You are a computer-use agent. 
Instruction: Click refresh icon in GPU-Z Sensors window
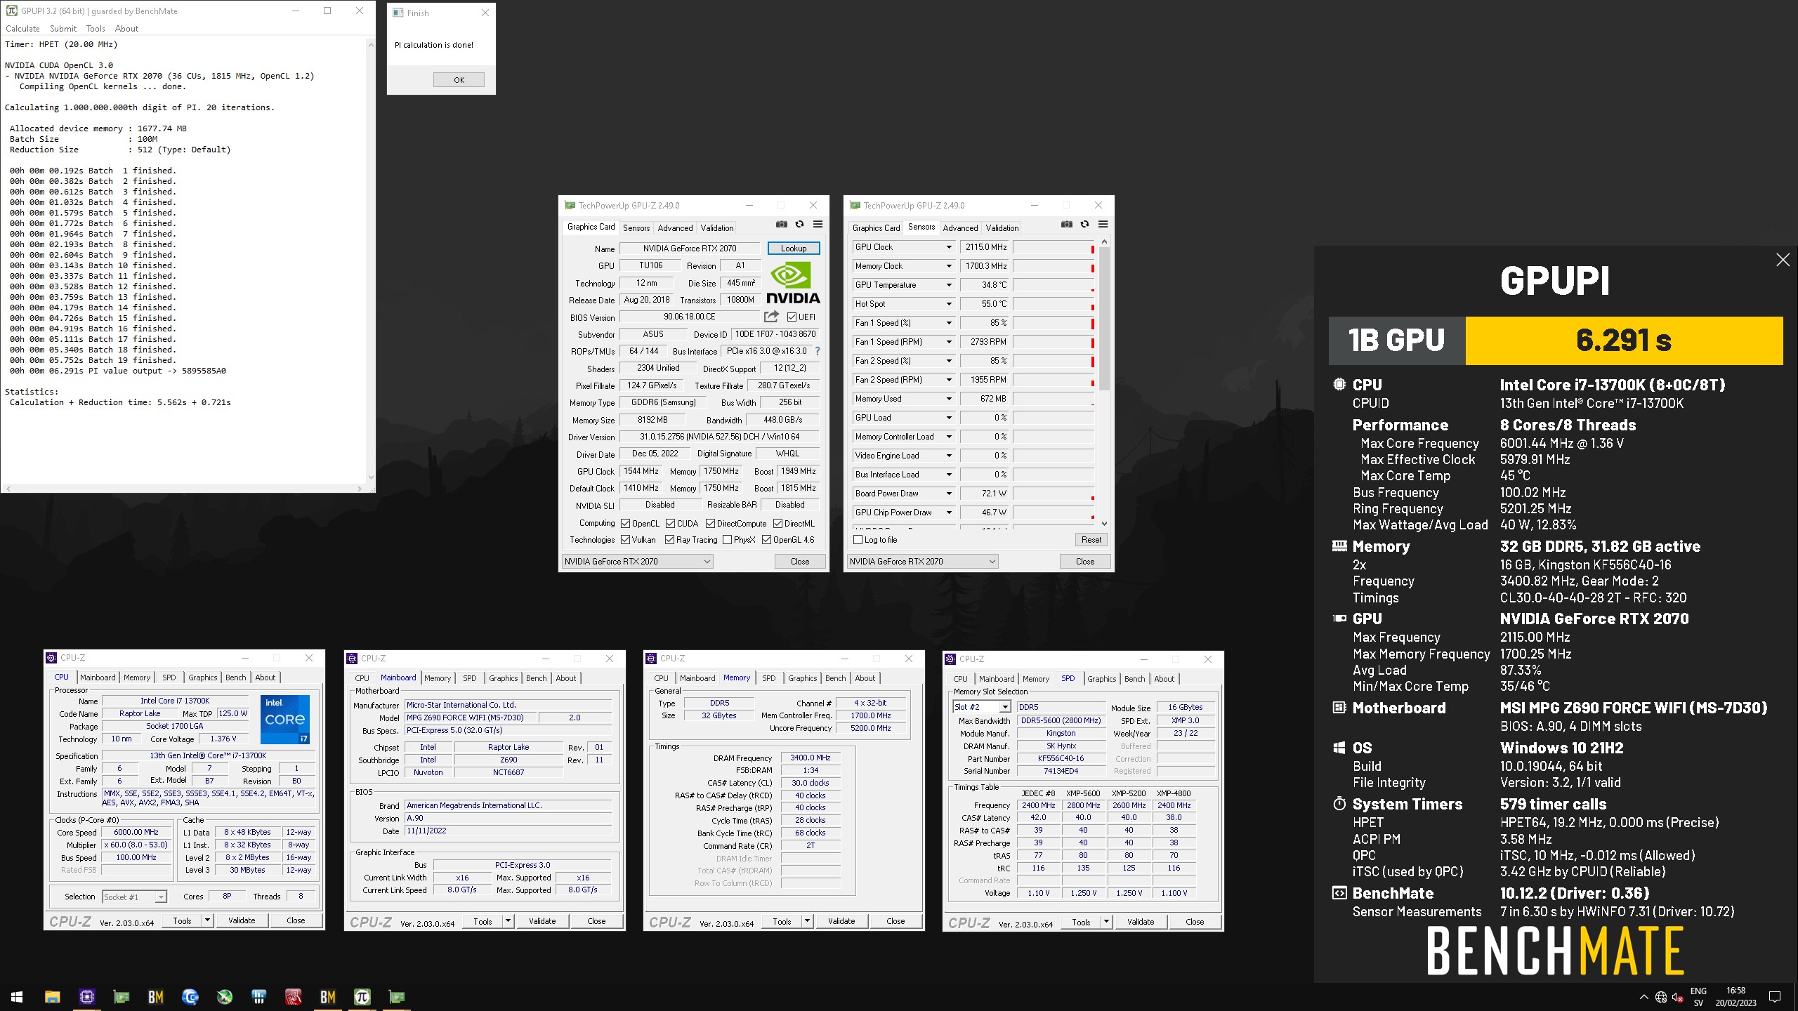pos(1084,225)
